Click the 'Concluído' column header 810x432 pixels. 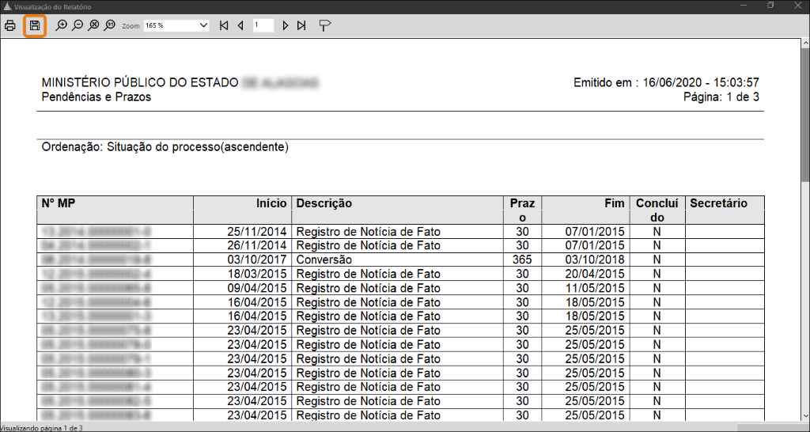(x=657, y=210)
